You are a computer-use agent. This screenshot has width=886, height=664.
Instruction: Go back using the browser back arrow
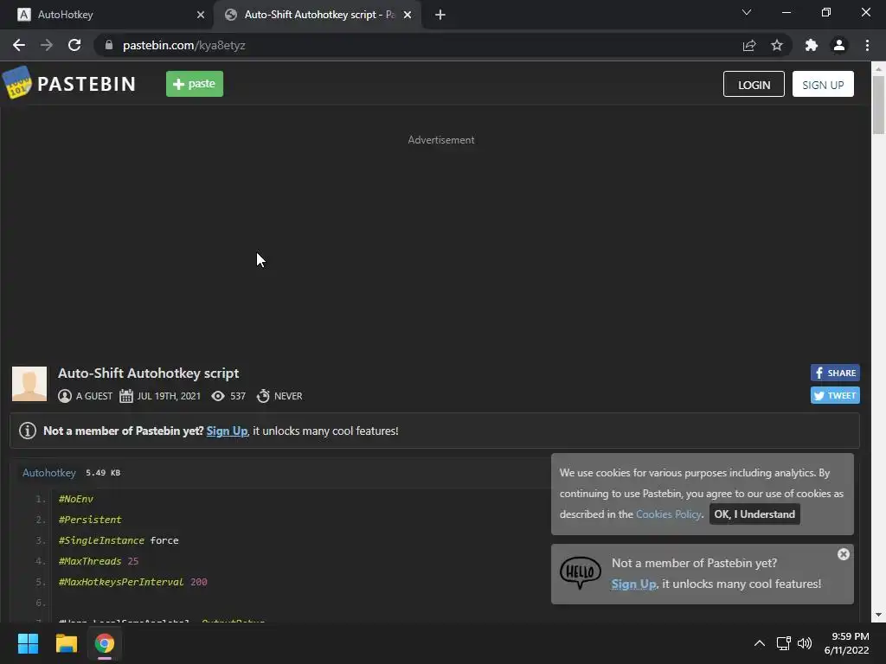click(19, 45)
